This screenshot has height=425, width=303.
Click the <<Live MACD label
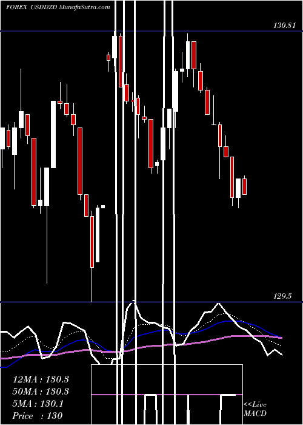(255, 409)
